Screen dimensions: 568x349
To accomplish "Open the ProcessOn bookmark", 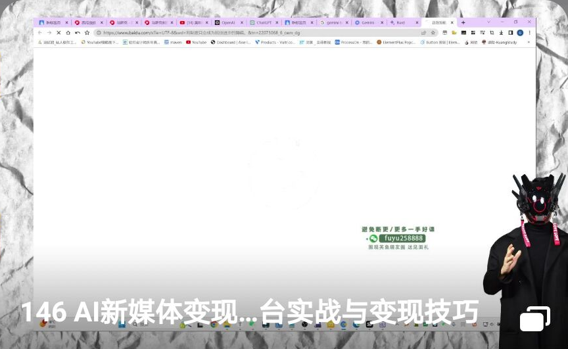I will pos(355,42).
